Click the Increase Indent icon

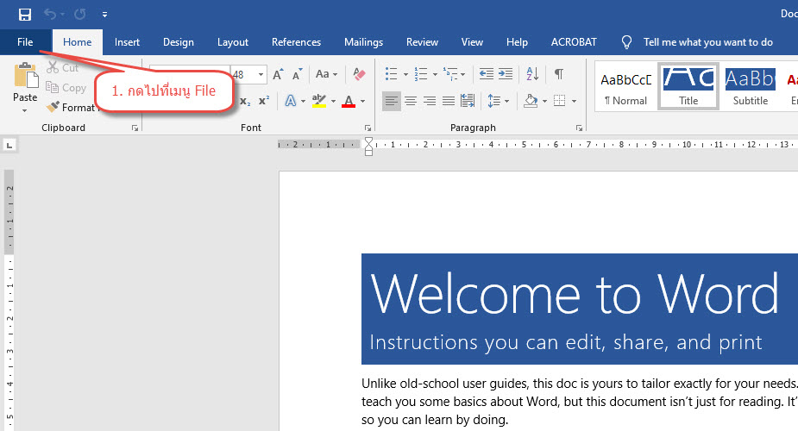tap(506, 73)
